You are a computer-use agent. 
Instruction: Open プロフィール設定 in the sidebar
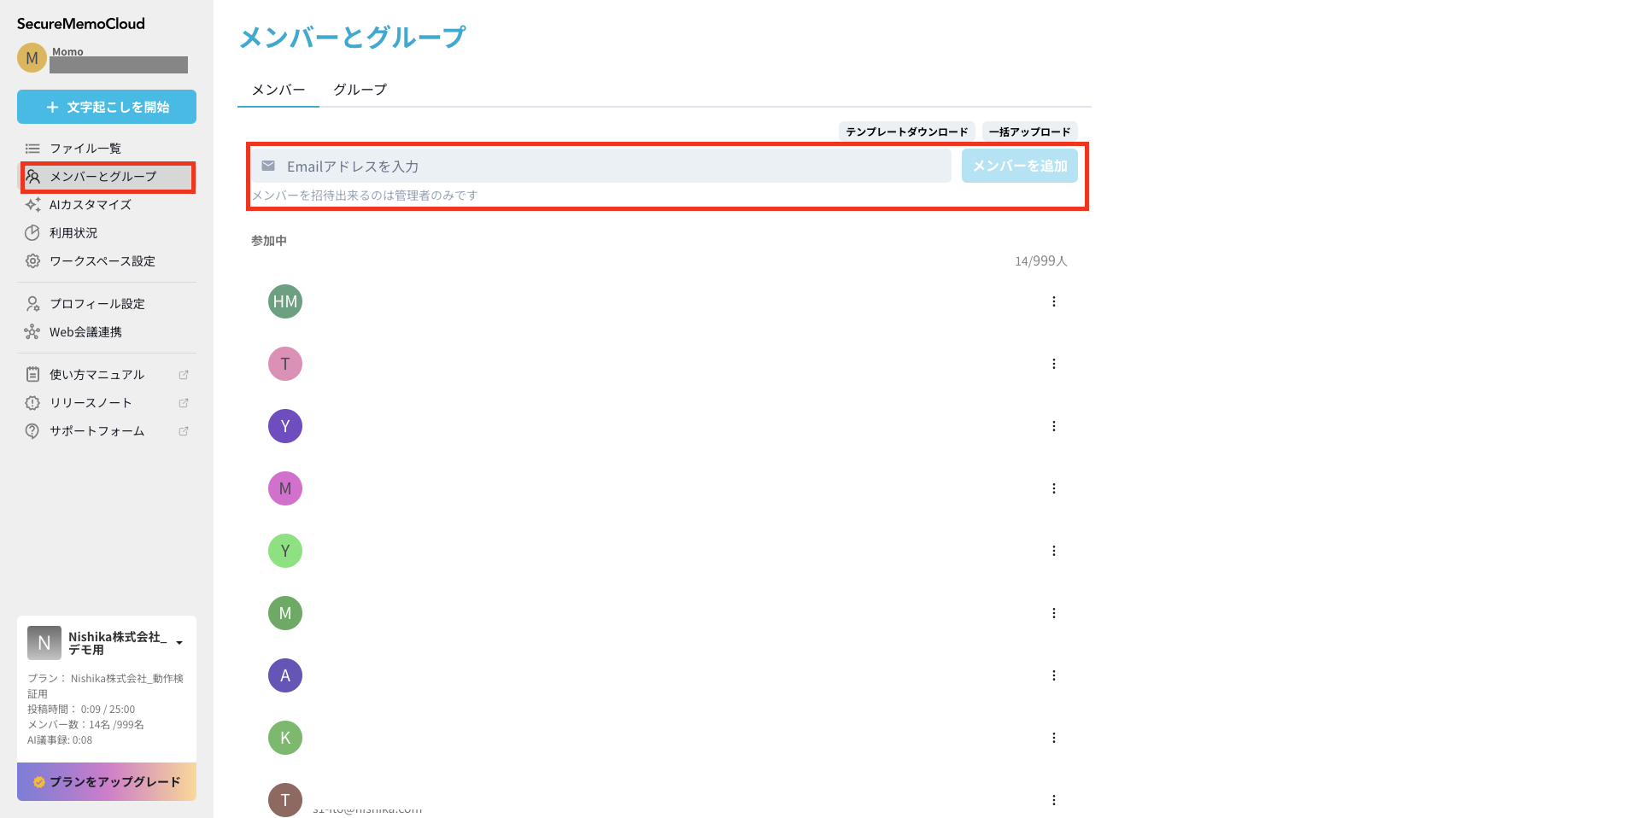click(97, 304)
